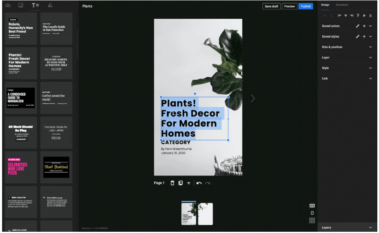Delete the current page with trash icon
This screenshot has width=379, height=233.
pyautogui.click(x=172, y=183)
